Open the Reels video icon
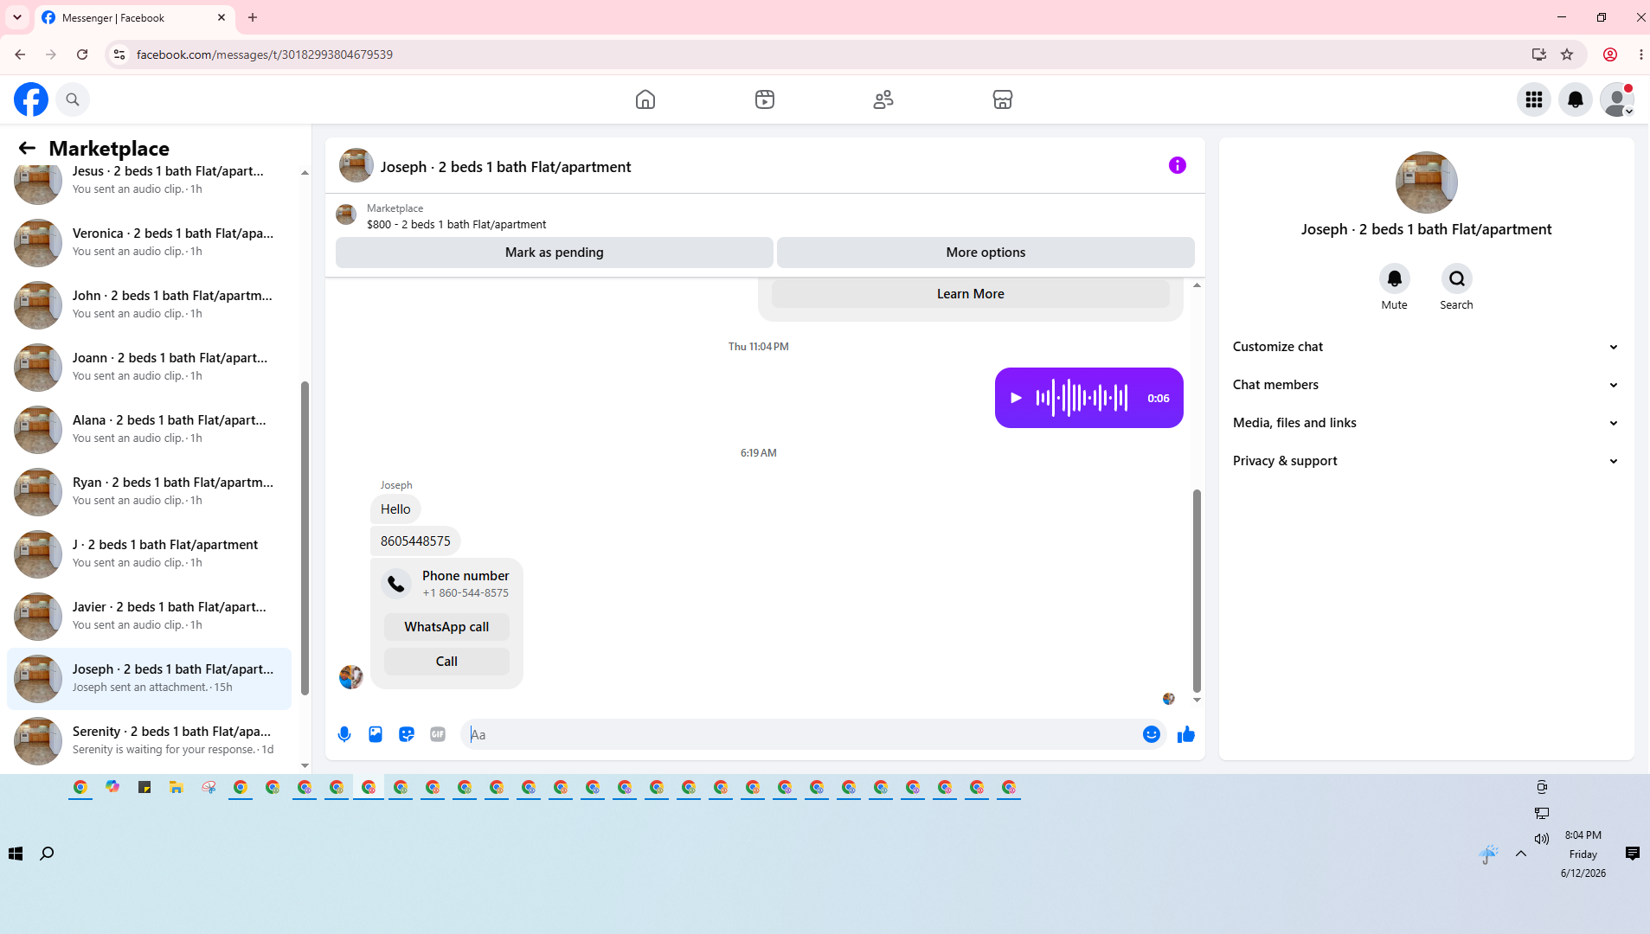 (765, 99)
